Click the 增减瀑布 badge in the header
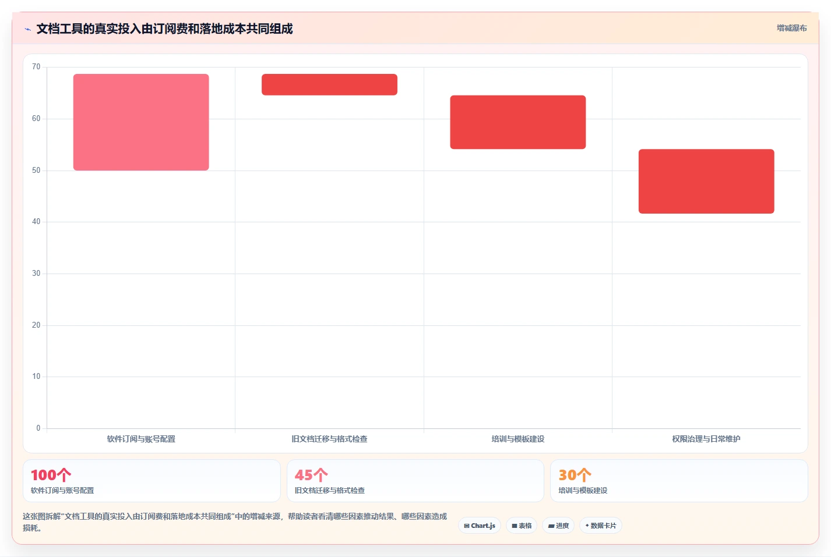 pos(791,28)
